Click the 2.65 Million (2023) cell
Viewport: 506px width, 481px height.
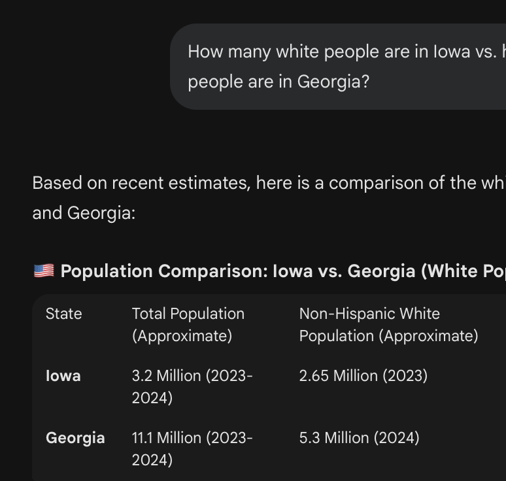pos(363,376)
